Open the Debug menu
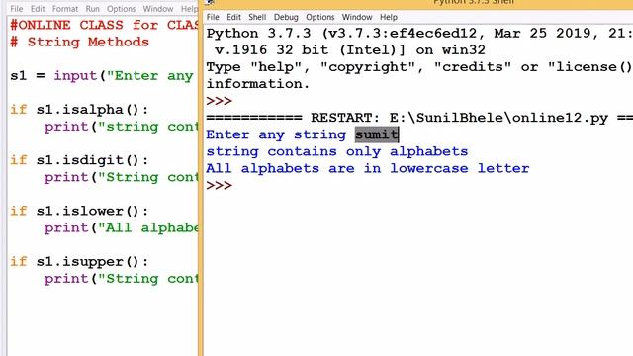Screen dimensions: 633x356 286,17
